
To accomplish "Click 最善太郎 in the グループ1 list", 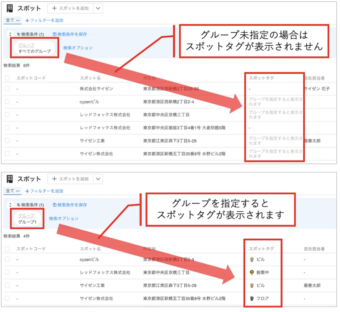I will click(x=312, y=285).
